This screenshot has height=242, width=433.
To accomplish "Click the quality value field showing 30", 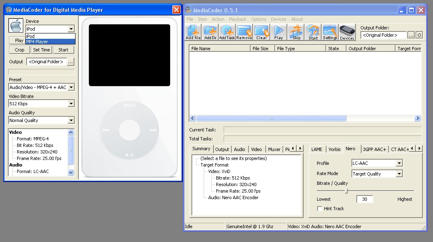I will (364, 199).
